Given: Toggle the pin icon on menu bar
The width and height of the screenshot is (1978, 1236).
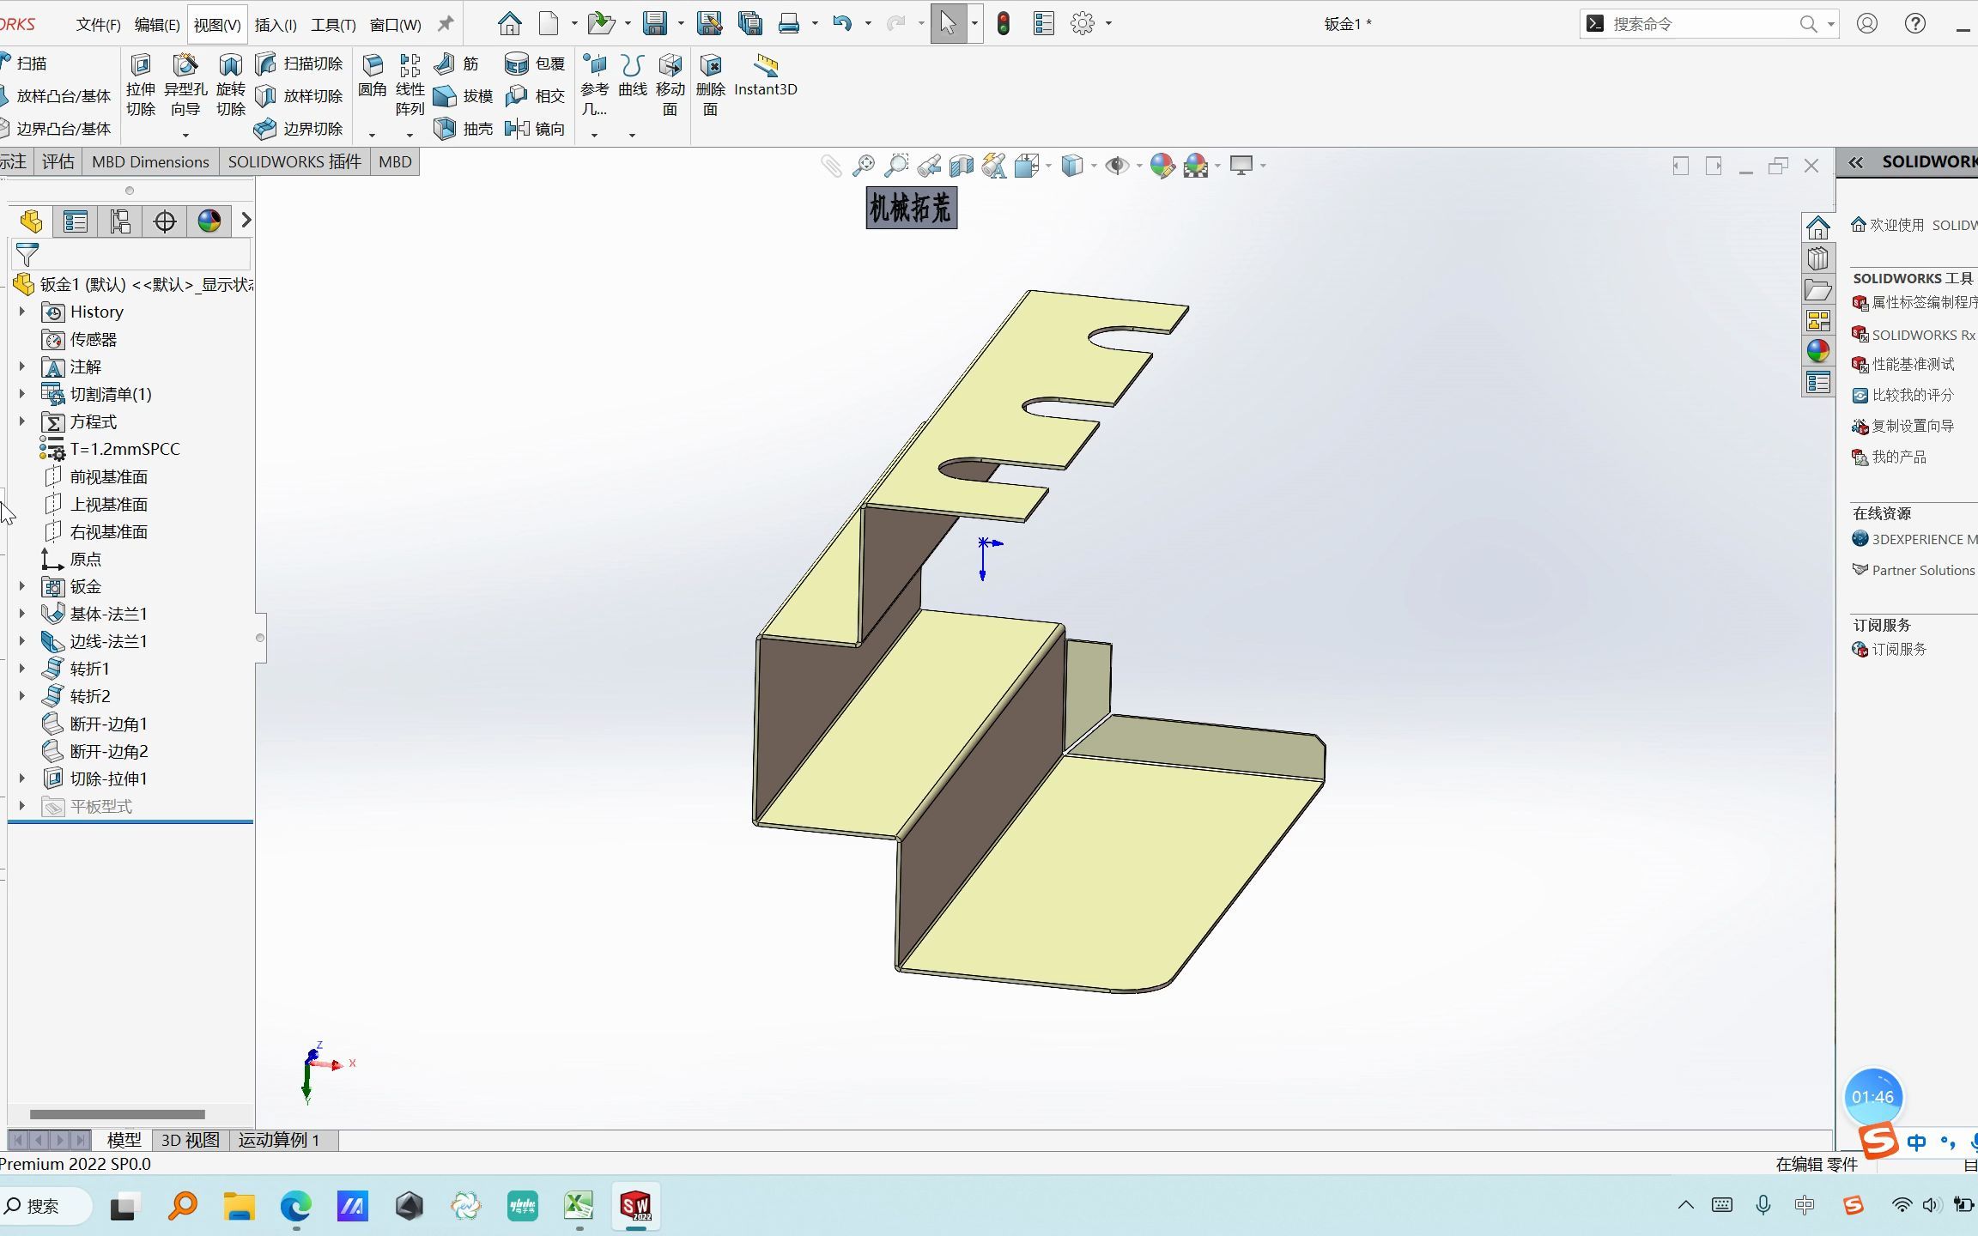Looking at the screenshot, I should [446, 24].
